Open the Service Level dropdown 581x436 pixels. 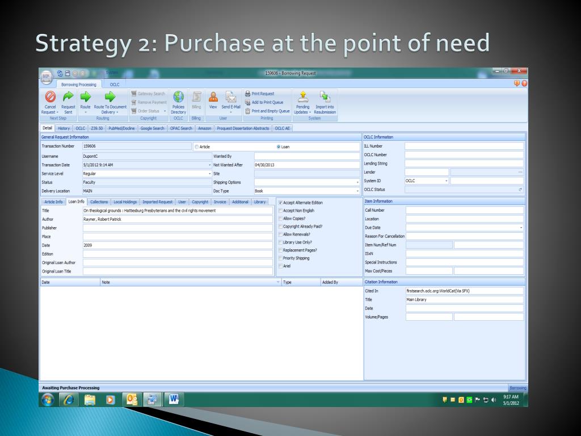click(209, 174)
